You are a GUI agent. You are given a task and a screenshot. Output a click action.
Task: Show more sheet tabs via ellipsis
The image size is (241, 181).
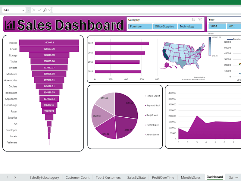pyautogui.click(x=237, y=177)
